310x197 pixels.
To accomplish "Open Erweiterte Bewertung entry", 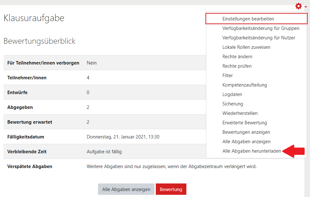I will tap(257, 123).
